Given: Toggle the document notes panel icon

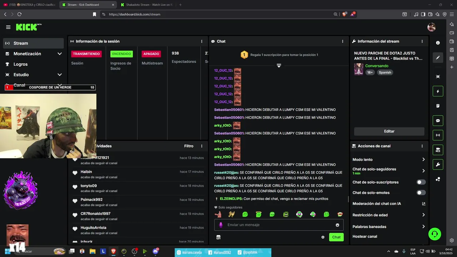Looking at the screenshot, I should click(x=438, y=106).
